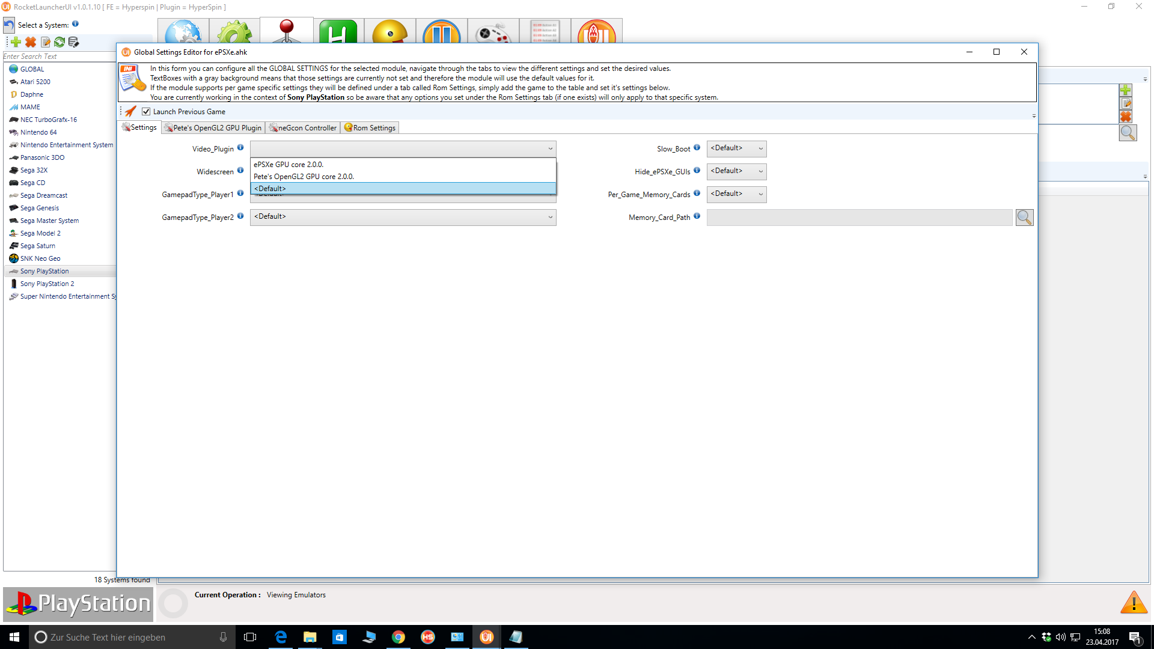Click the info icon next to Slow_Boot
The image size is (1154, 649).
tap(697, 148)
